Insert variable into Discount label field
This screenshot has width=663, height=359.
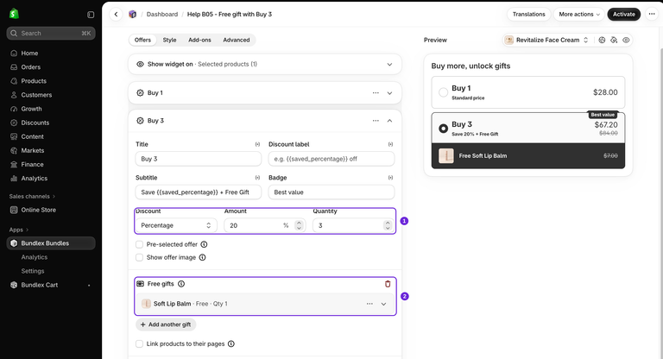click(390, 145)
